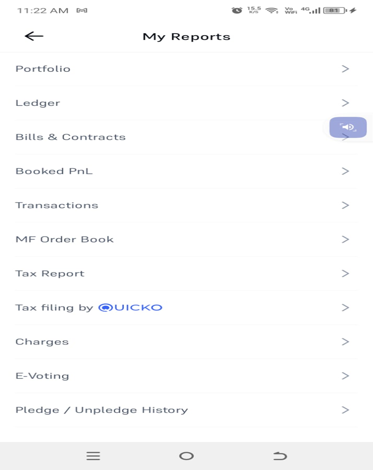Tap the Android back navigation icon
Viewport: 373px width, 470px height.
point(280,456)
